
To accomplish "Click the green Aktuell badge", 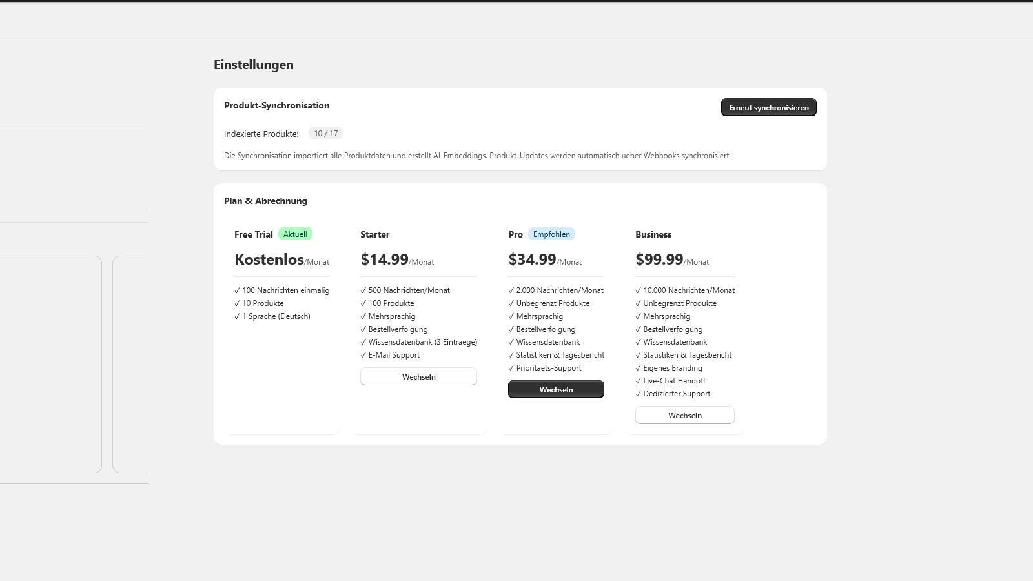I will (x=295, y=234).
